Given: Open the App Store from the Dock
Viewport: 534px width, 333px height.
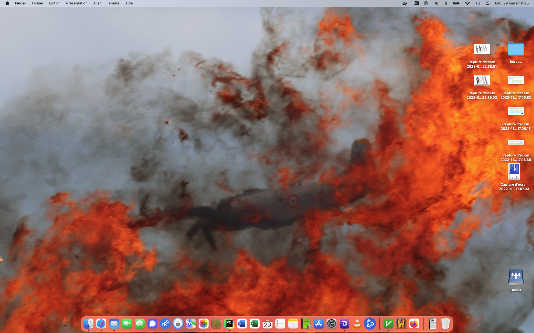Looking at the screenshot, I should [319, 324].
